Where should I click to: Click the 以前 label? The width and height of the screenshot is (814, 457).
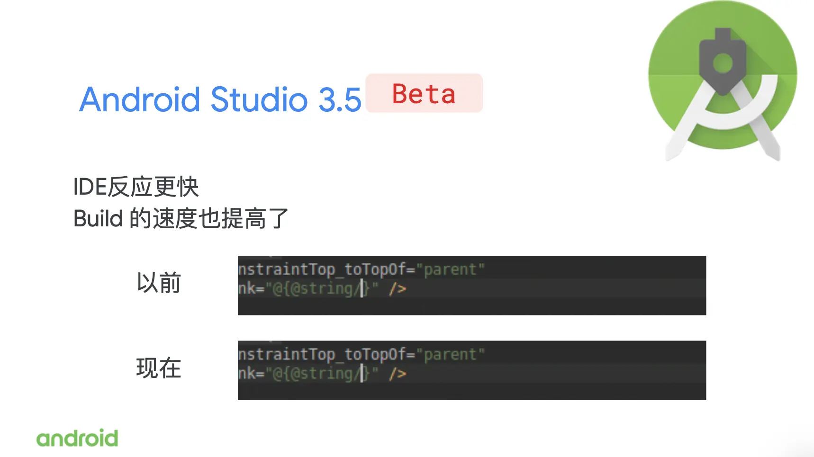[x=159, y=283]
